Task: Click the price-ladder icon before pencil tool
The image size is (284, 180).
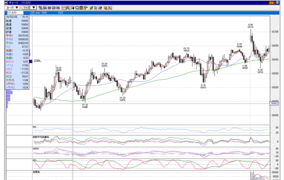Action: tap(86, 8)
